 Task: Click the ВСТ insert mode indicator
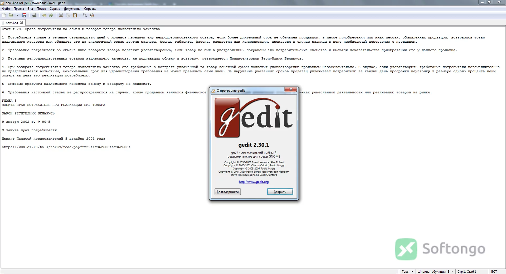point(494,272)
